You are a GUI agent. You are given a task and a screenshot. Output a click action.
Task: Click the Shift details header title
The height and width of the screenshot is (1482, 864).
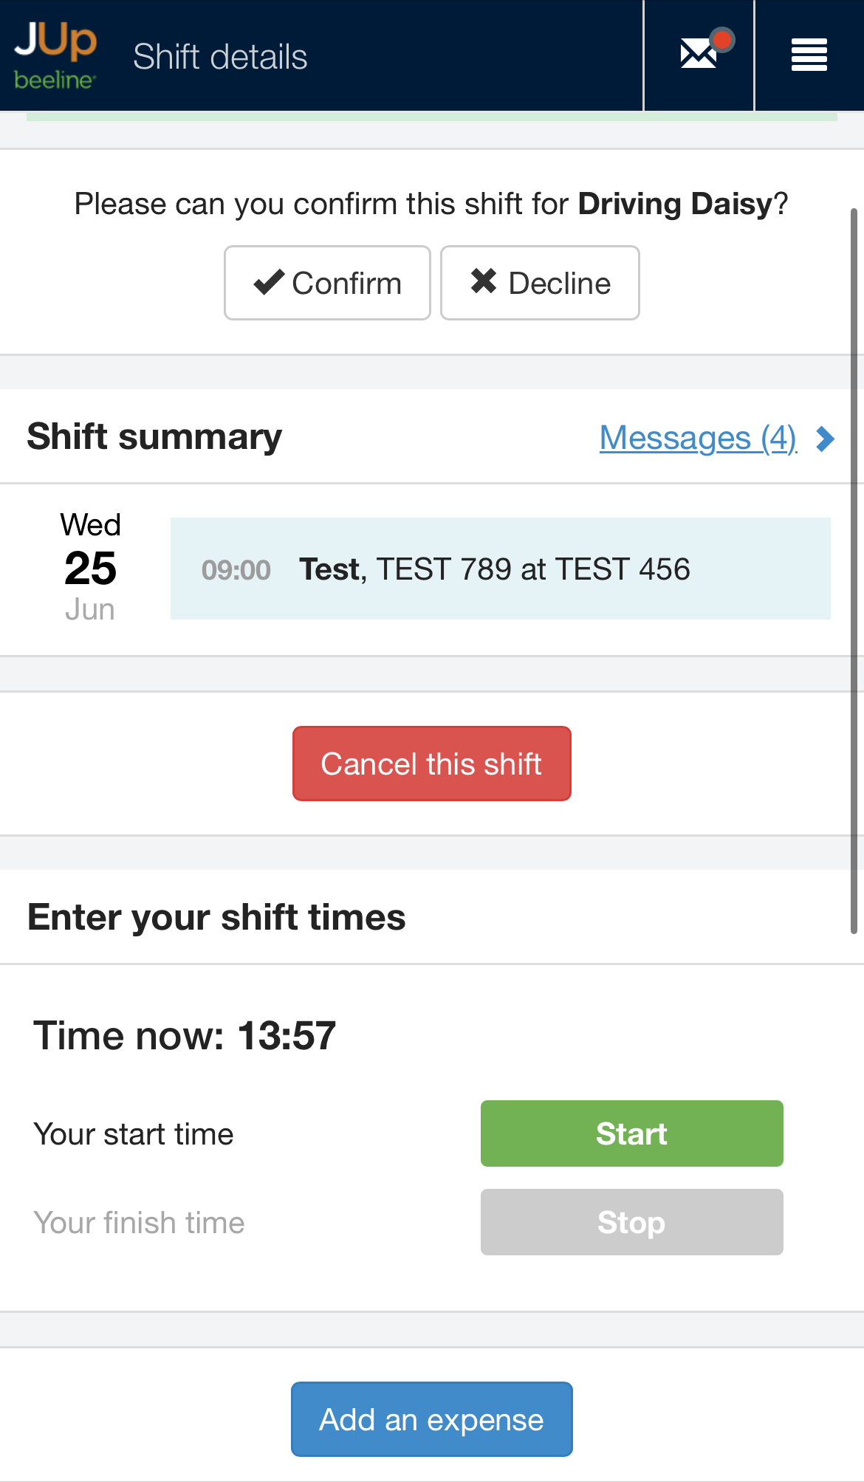coord(220,57)
